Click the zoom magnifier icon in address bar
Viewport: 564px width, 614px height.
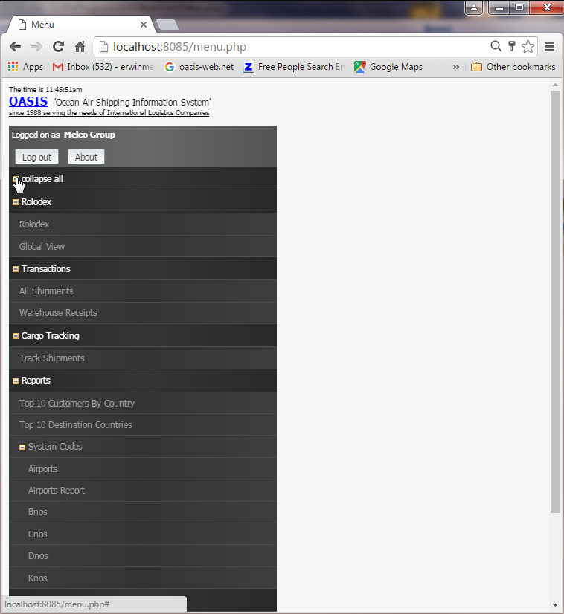point(496,46)
